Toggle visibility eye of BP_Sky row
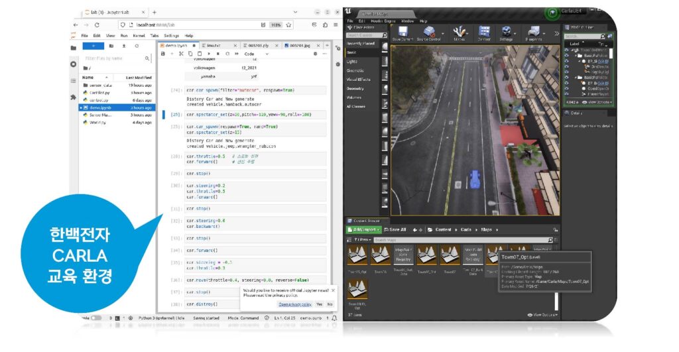Screen dimensions: 679x352 click(x=566, y=61)
